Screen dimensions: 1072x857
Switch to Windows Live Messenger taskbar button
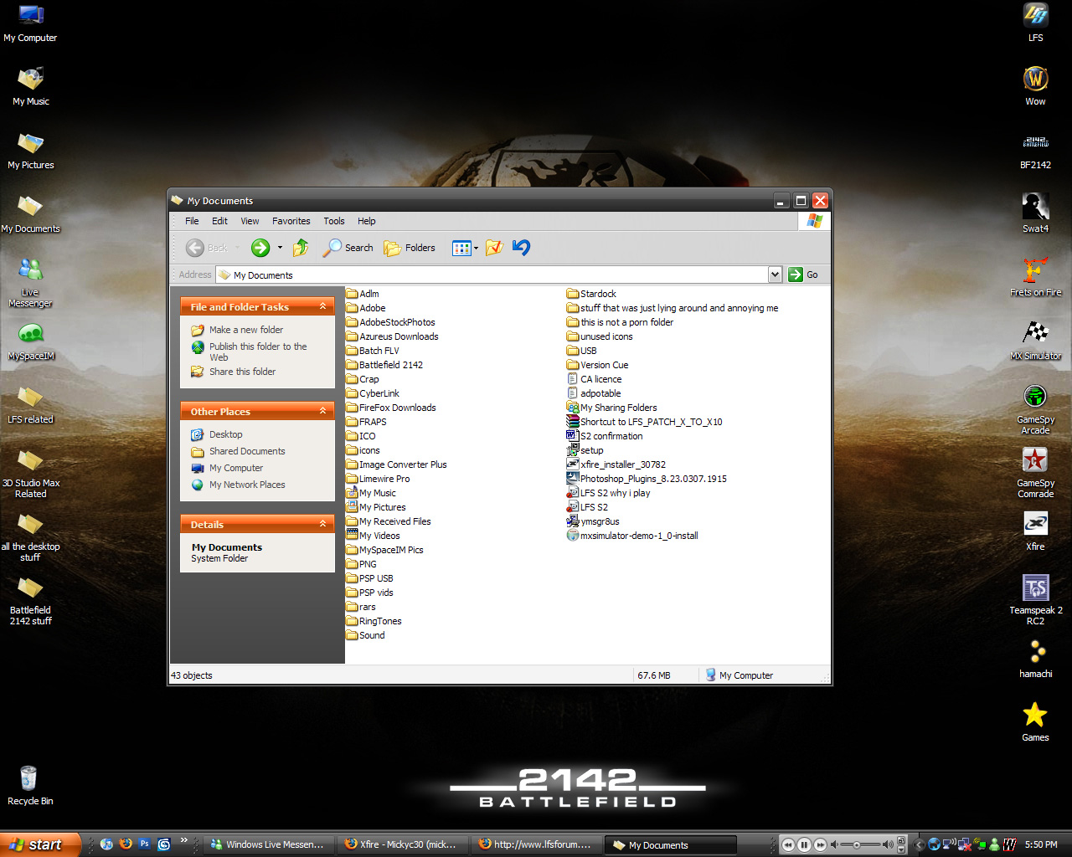tap(268, 844)
